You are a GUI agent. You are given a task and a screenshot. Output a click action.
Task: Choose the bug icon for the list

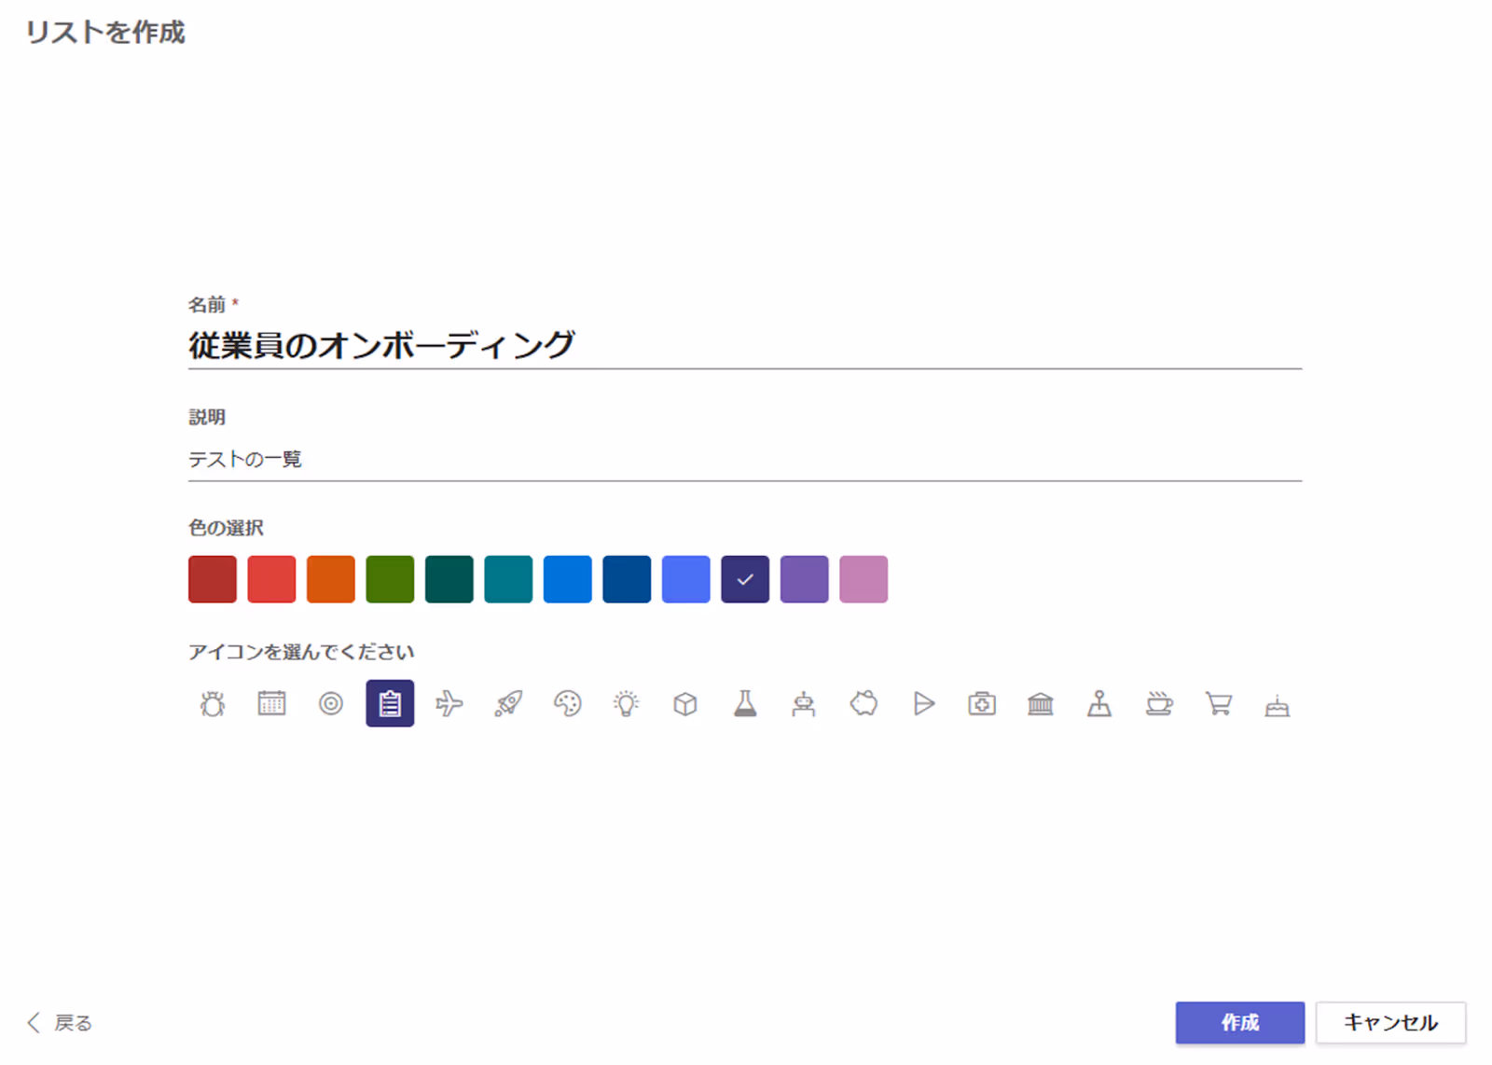pos(213,703)
